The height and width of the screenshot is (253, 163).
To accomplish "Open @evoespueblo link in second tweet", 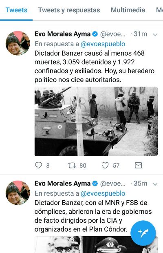I will [103, 193].
